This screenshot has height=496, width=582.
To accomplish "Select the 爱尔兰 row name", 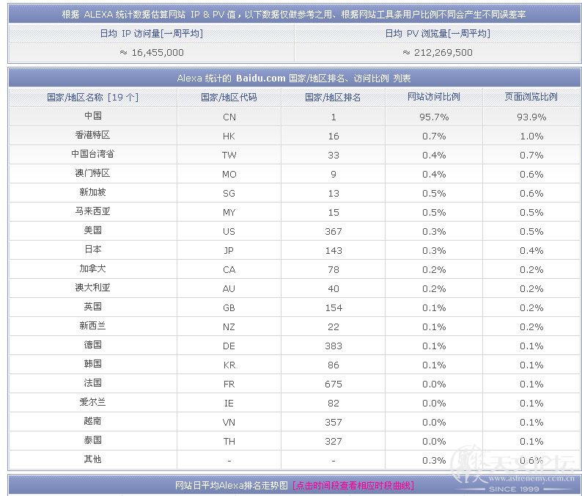I will (93, 401).
